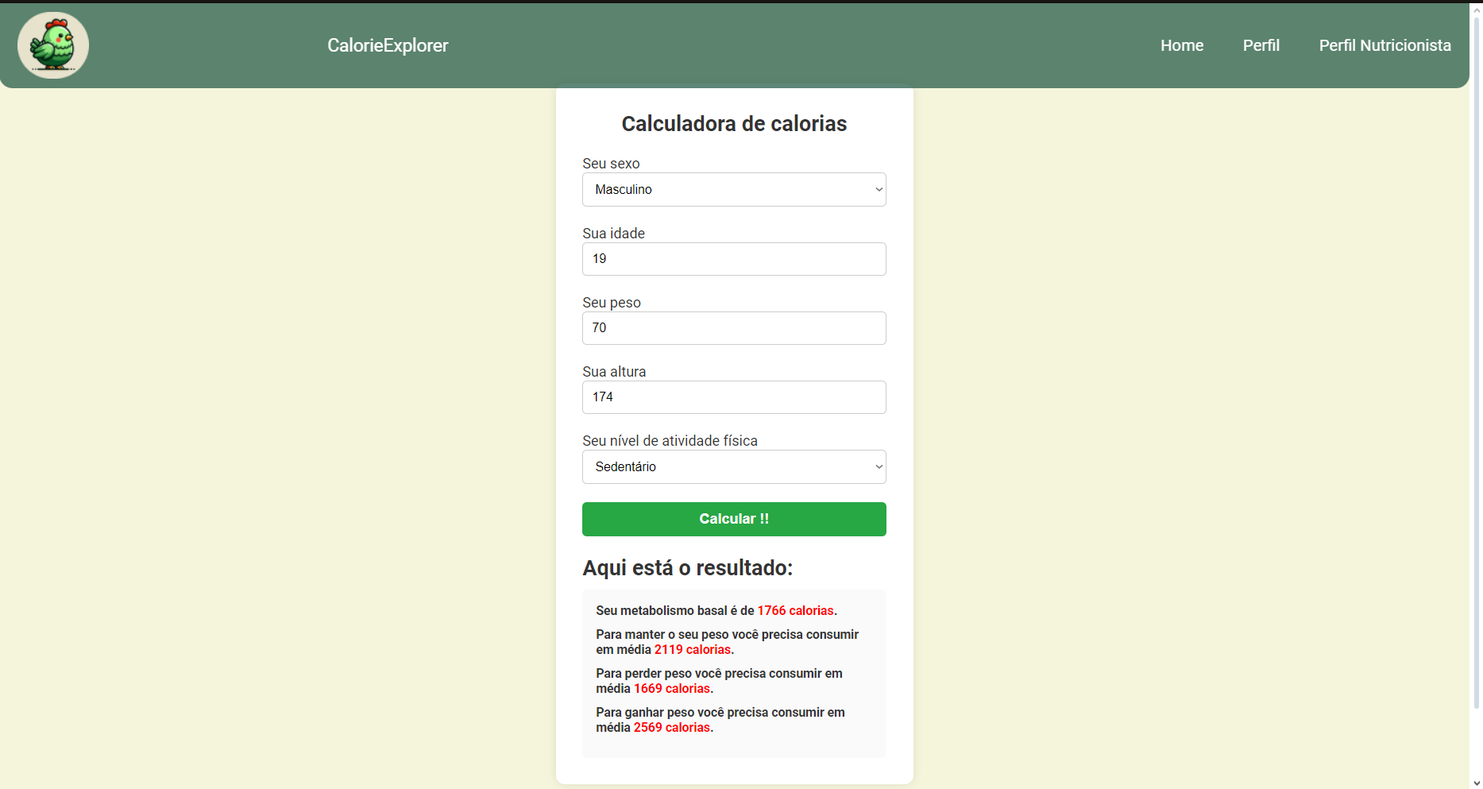
Task: Click the 'Seu nível de atividade física' label
Action: [x=670, y=441]
